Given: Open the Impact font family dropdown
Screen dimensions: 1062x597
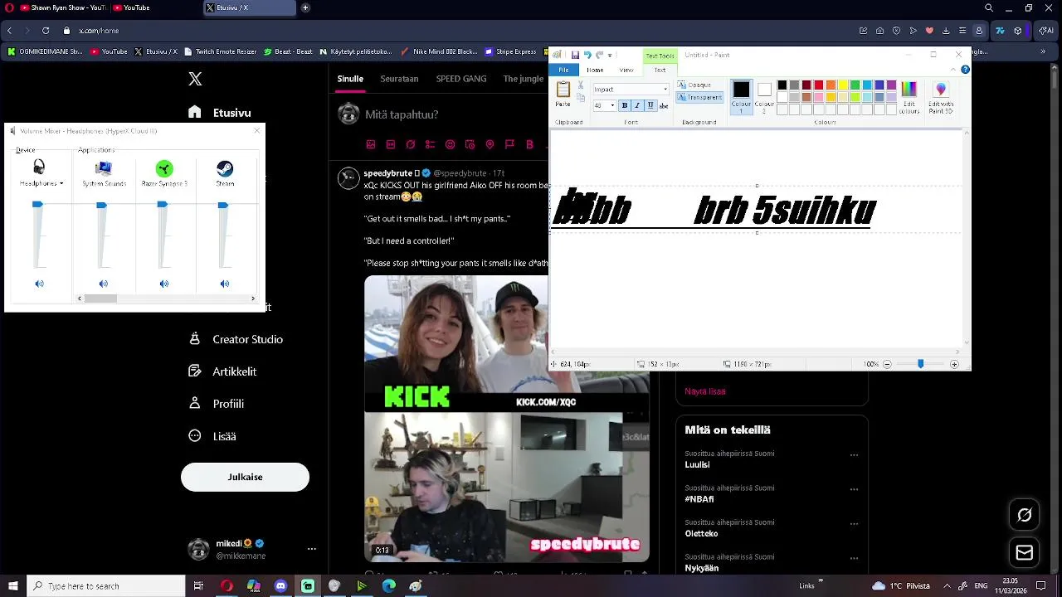Looking at the screenshot, I should 665,90.
